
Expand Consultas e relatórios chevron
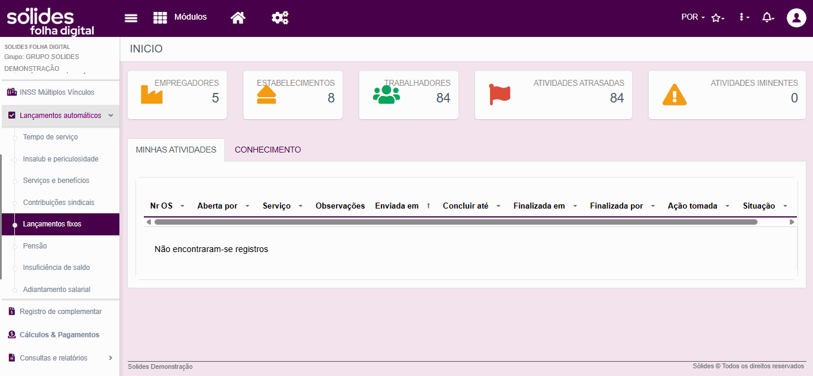click(x=110, y=358)
